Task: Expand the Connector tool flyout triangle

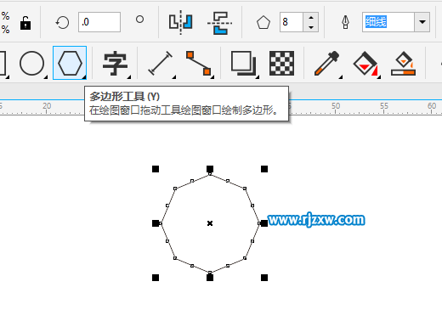Action: tap(212, 76)
